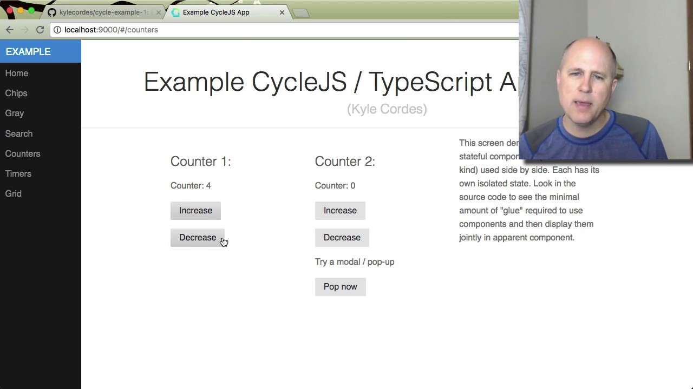Decrease Counter 1
This screenshot has height=389, width=693.
point(198,238)
